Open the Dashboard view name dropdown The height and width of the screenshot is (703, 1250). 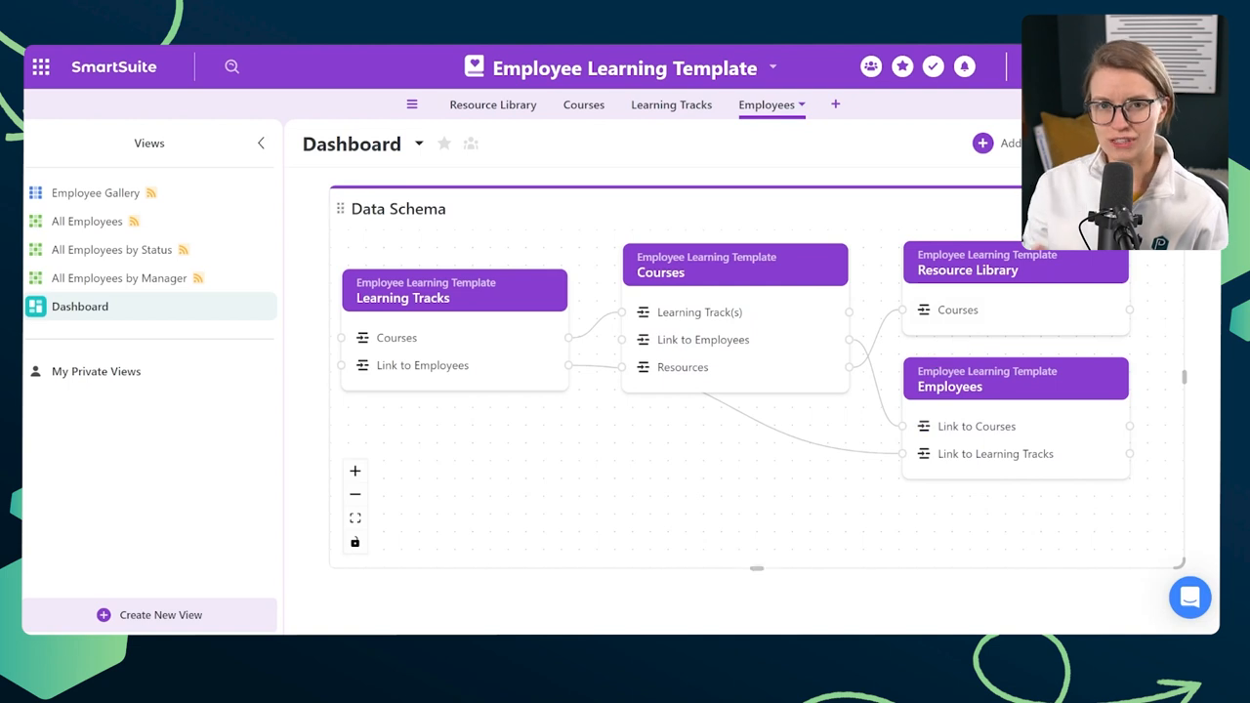(x=419, y=144)
